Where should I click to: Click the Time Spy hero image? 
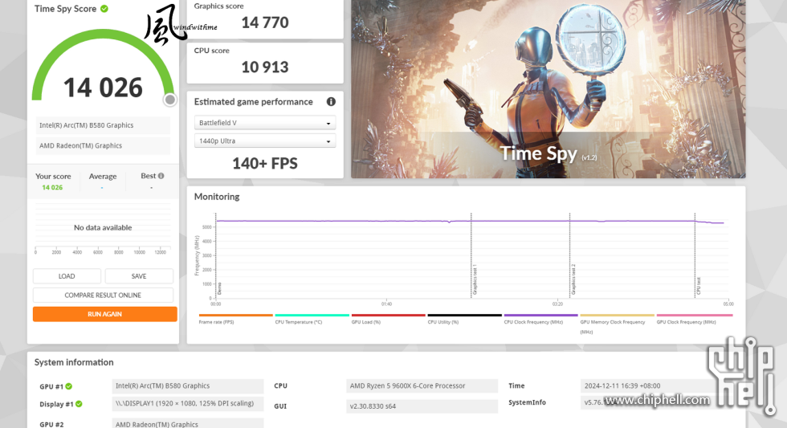click(x=548, y=89)
